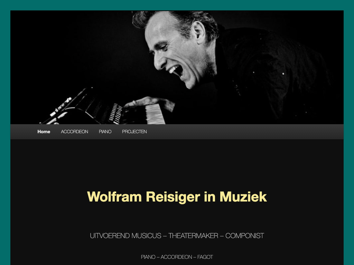Click the word Muziek in the title
Image resolution: width=354 pixels, height=265 pixels.
click(243, 197)
